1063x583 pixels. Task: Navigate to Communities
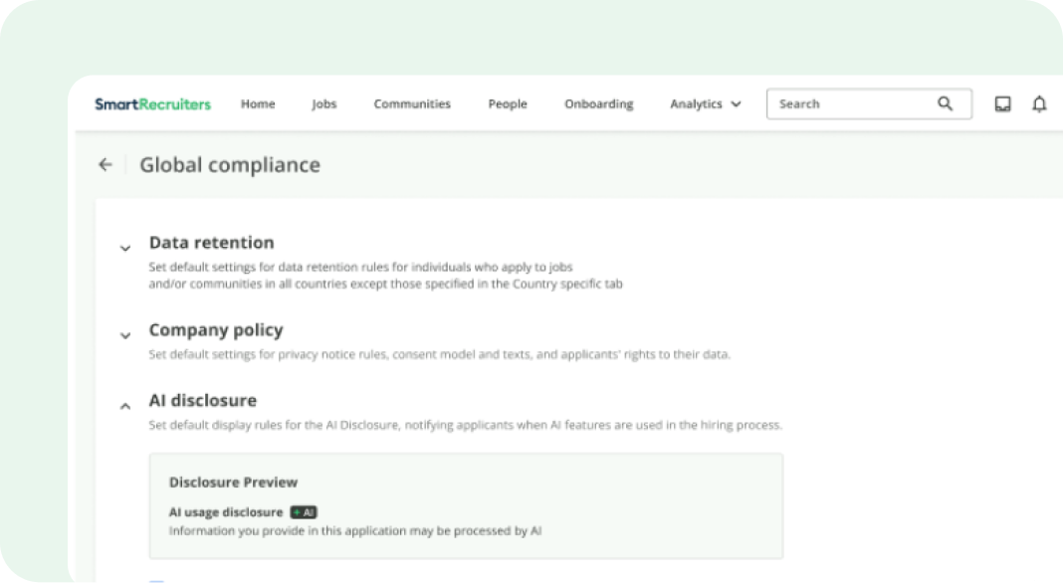(x=412, y=103)
